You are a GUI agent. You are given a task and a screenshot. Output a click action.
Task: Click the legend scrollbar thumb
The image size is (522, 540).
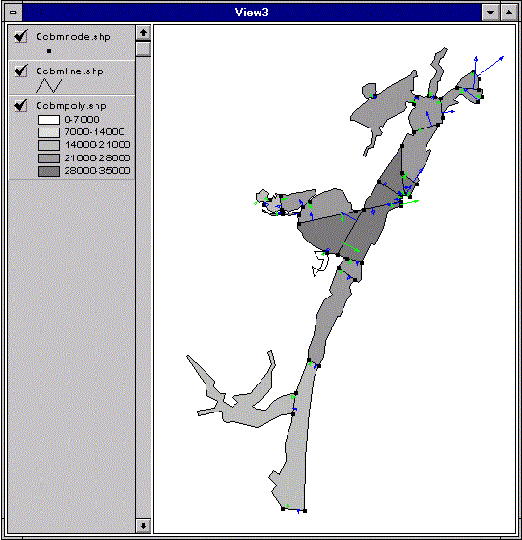pyautogui.click(x=143, y=48)
